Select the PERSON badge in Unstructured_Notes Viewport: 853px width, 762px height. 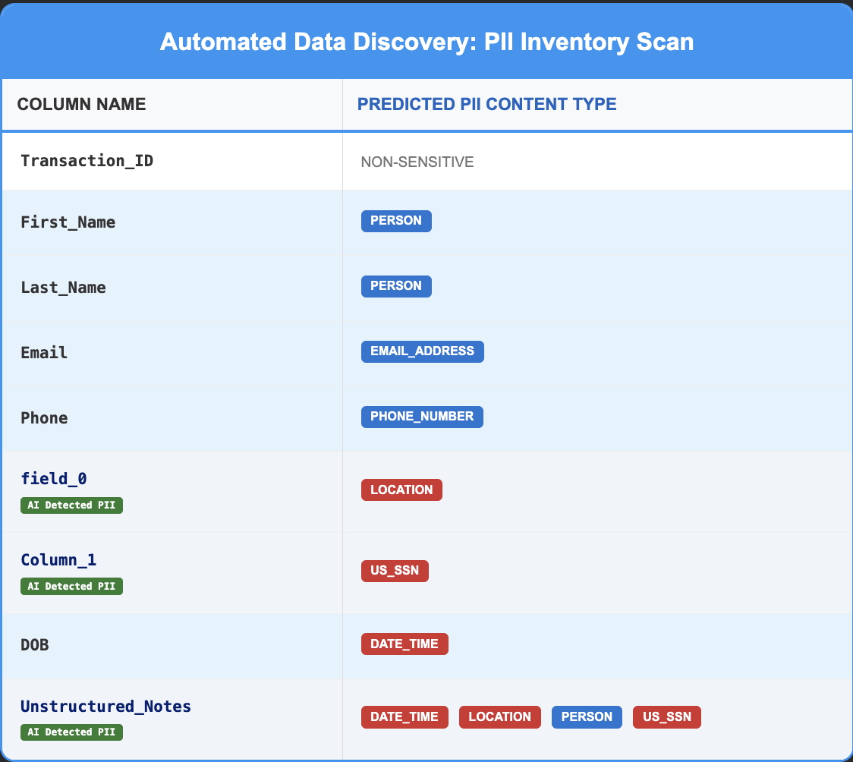587,716
